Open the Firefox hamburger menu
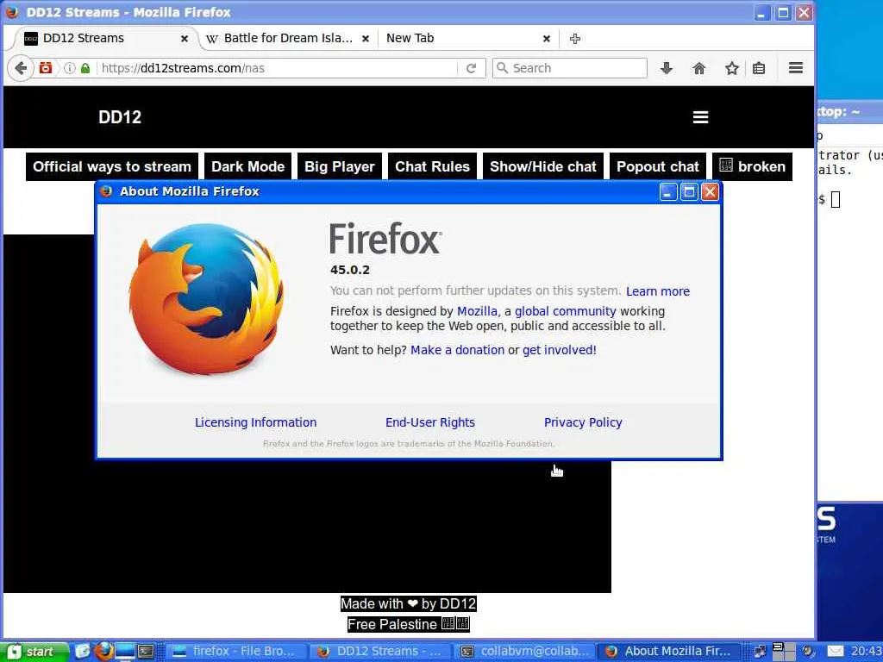Viewport: 883px width, 662px height. (796, 68)
